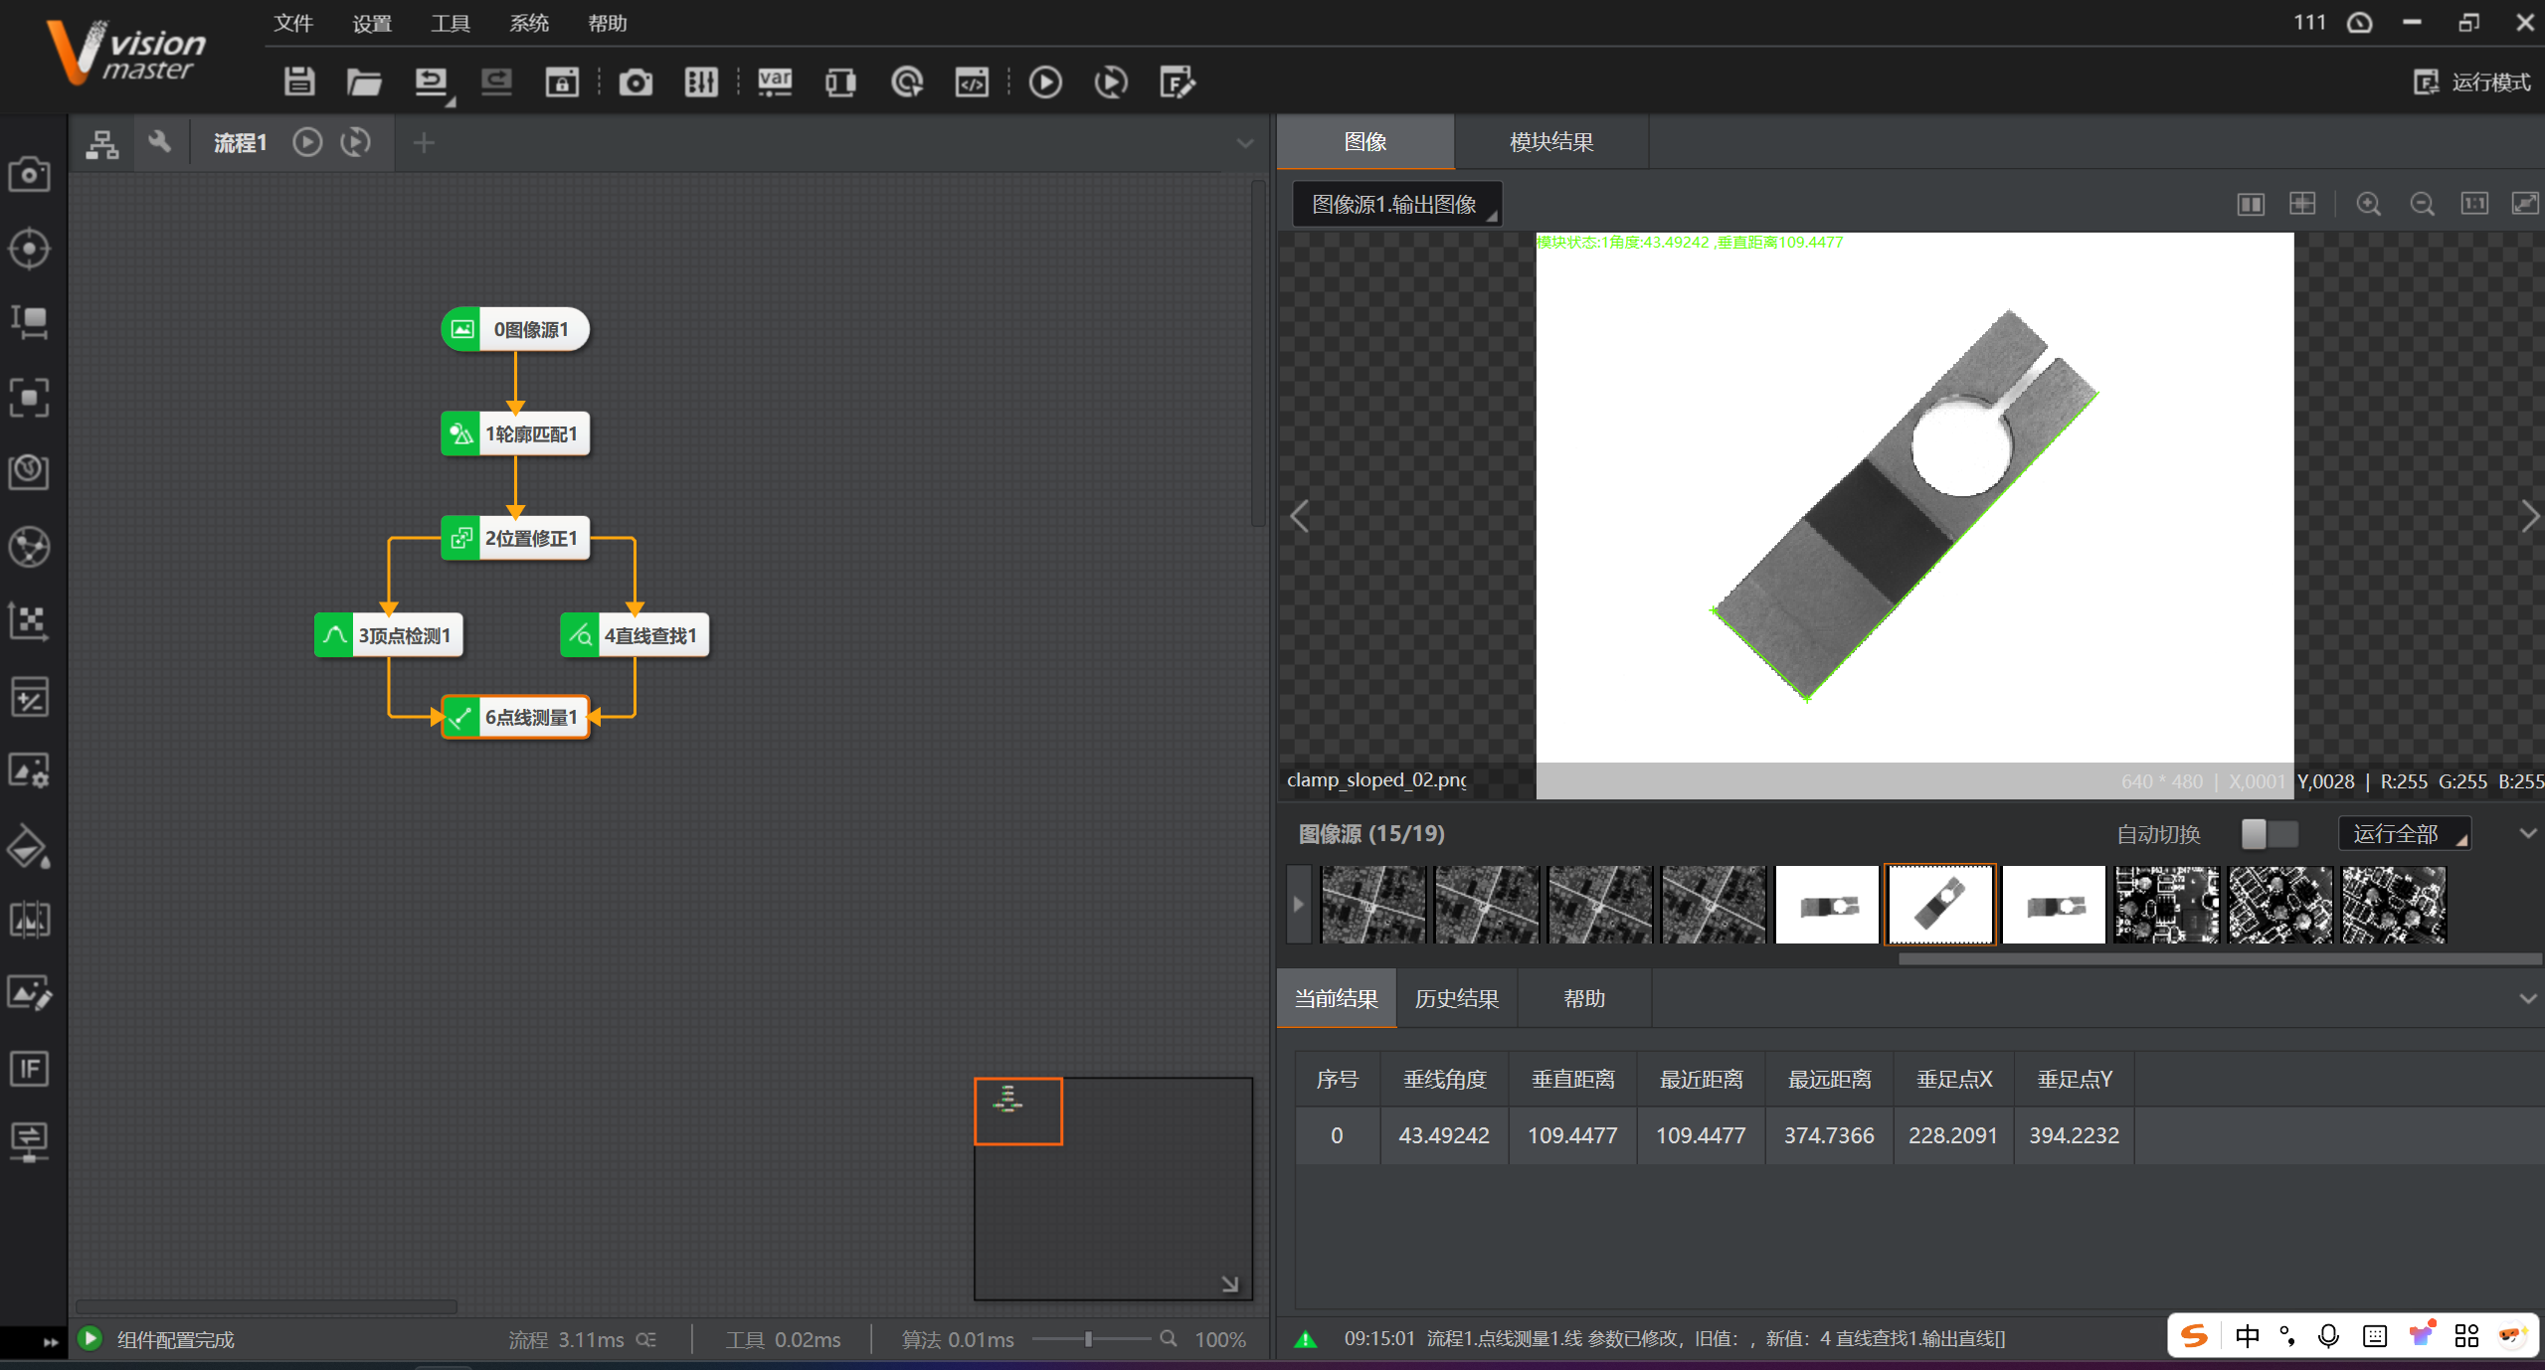
Task: Click the save solution toolbar icon
Action: point(298,83)
